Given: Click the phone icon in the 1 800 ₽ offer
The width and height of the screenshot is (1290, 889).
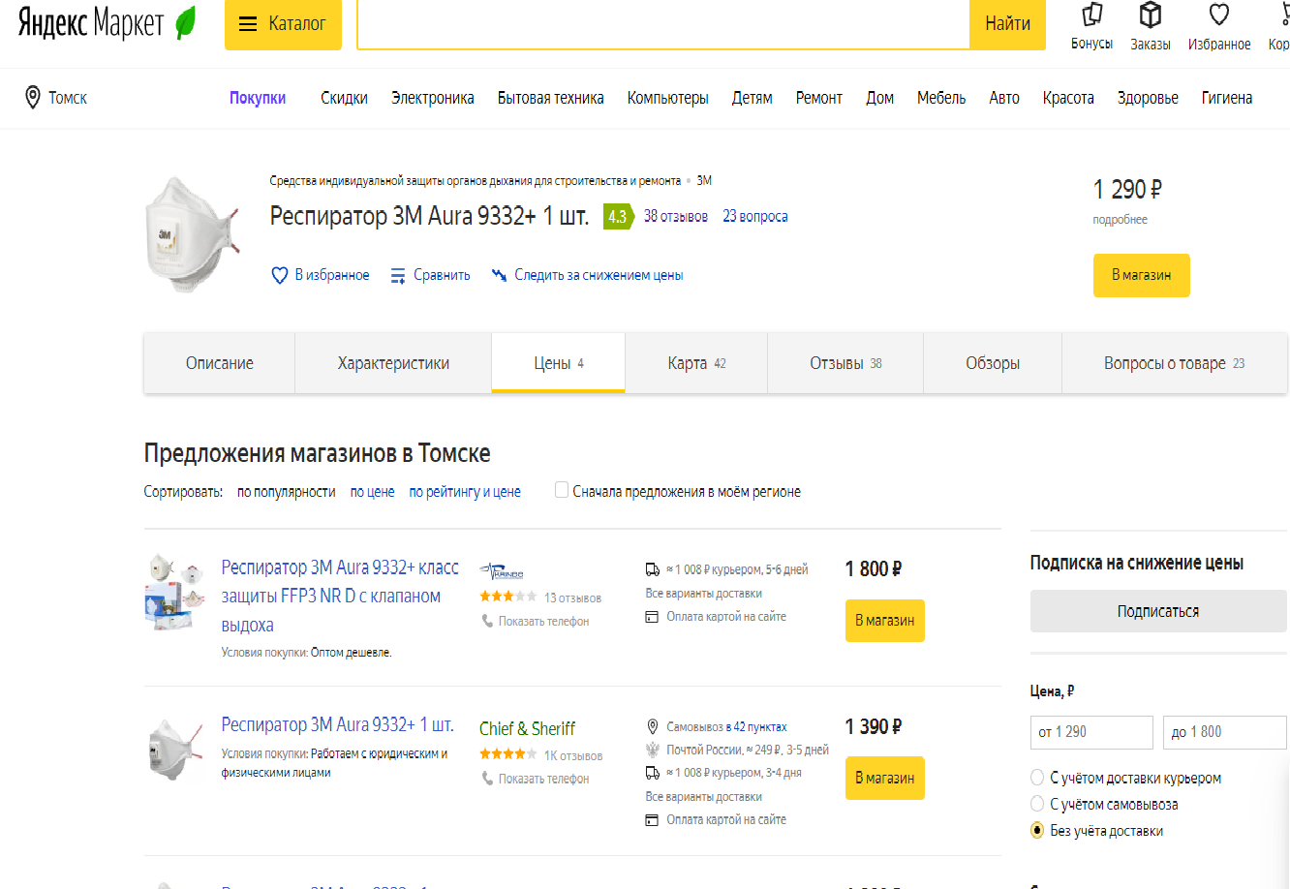Looking at the screenshot, I should (x=488, y=621).
